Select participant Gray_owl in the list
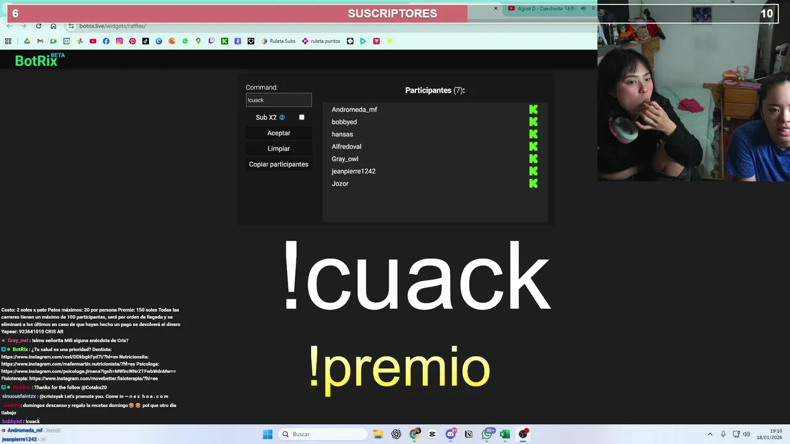 344,158
